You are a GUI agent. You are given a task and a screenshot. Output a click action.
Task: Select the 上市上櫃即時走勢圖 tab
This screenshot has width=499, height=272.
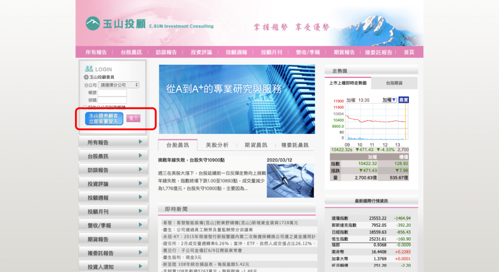(x=348, y=83)
